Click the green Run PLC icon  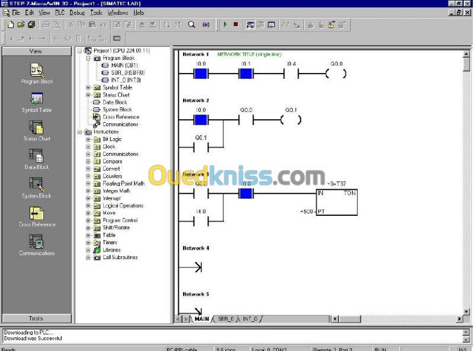point(225,25)
